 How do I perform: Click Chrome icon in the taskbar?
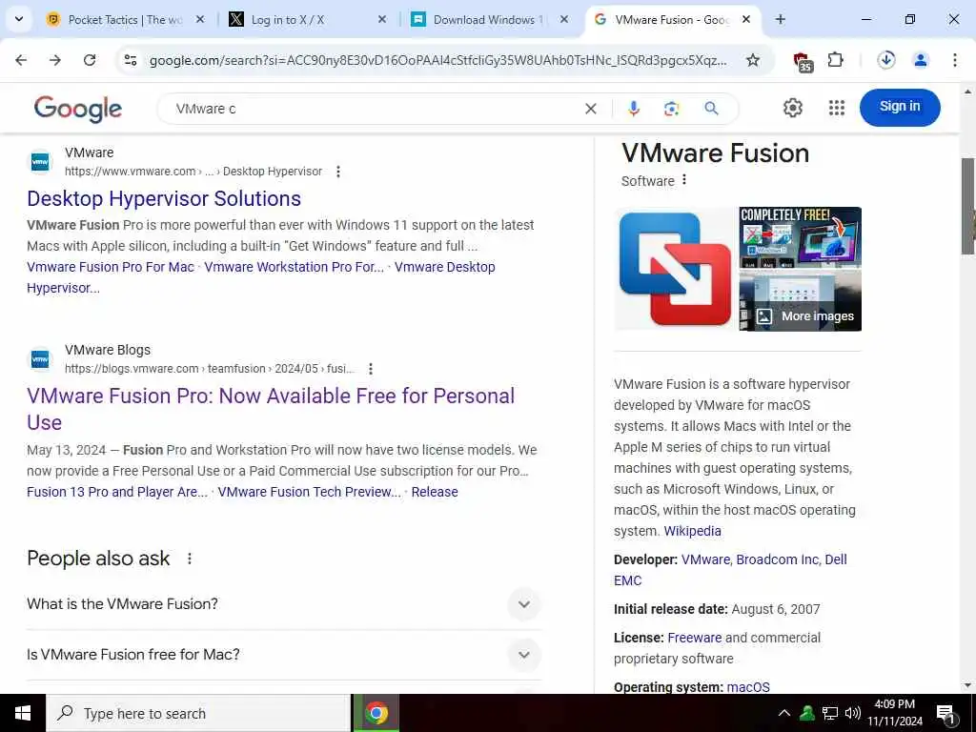tap(376, 713)
